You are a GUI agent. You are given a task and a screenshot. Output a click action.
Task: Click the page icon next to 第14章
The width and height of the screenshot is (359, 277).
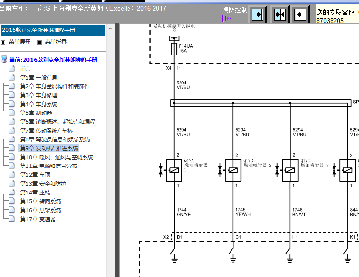12,192
